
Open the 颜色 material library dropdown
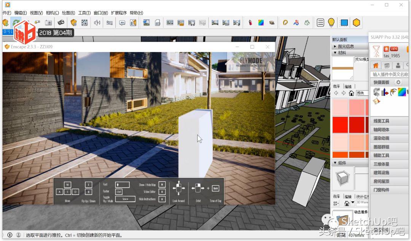(362, 93)
